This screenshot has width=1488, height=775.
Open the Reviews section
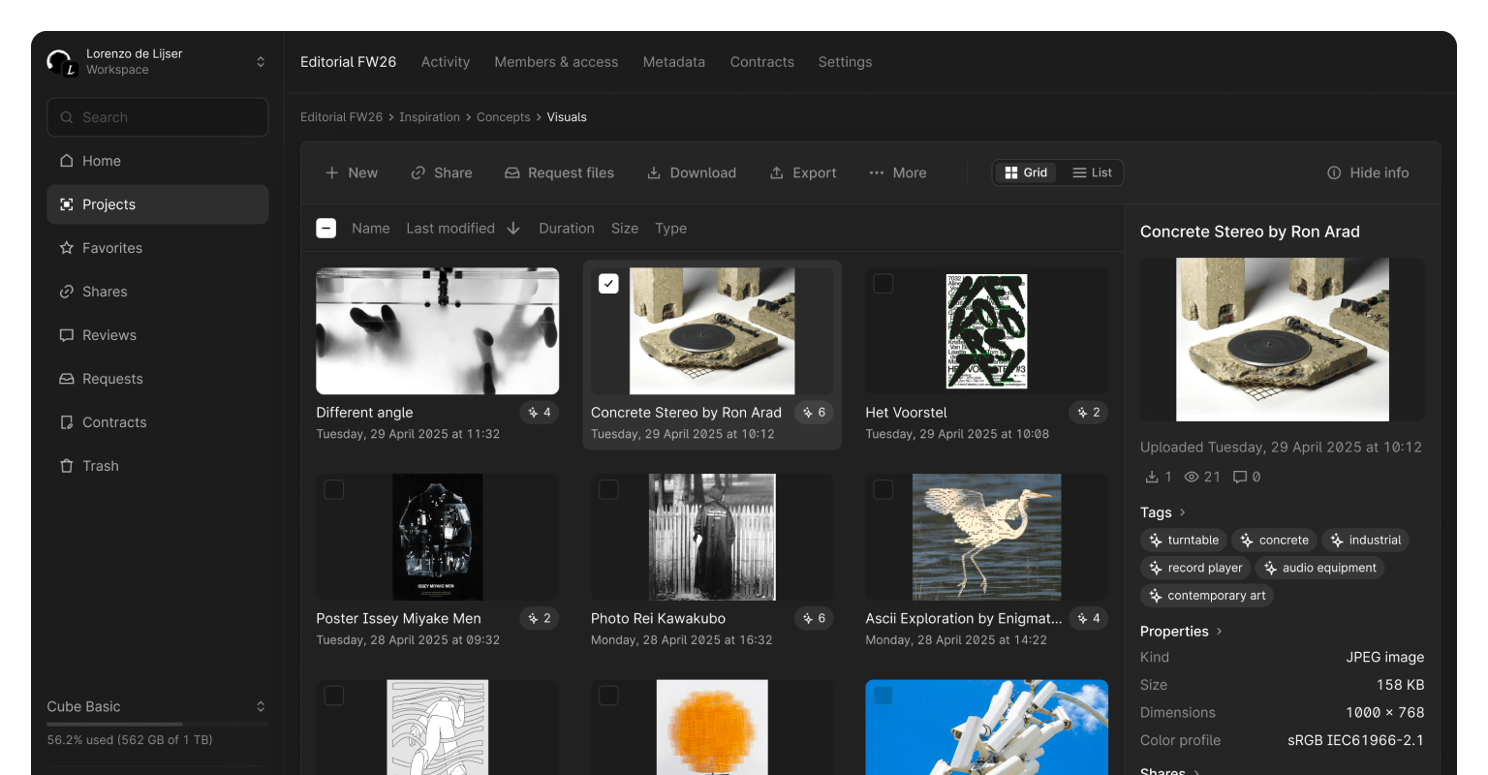tap(157, 335)
